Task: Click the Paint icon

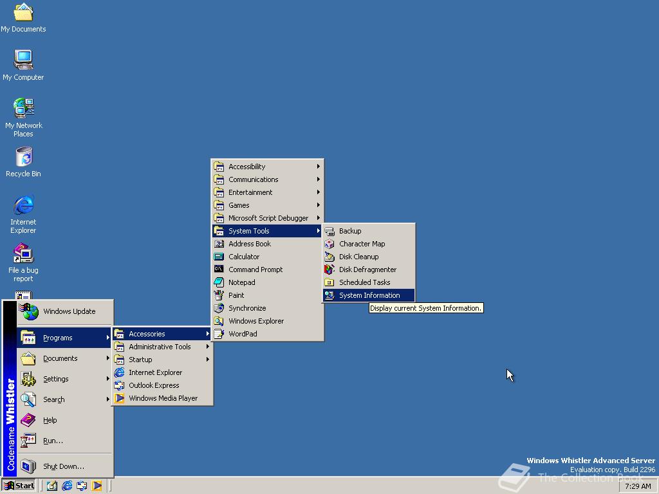Action: click(x=219, y=295)
